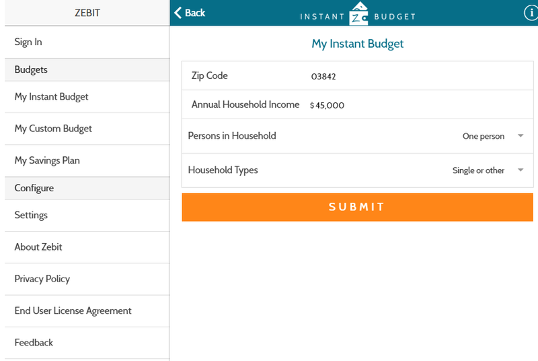Open End User License Agreement
The image size is (538, 361).
point(87,311)
